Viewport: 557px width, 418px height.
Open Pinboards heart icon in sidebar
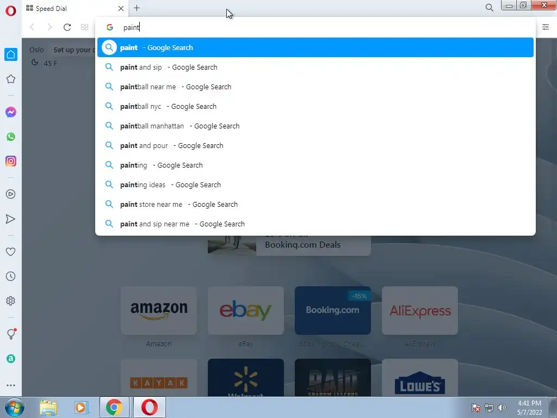click(11, 251)
